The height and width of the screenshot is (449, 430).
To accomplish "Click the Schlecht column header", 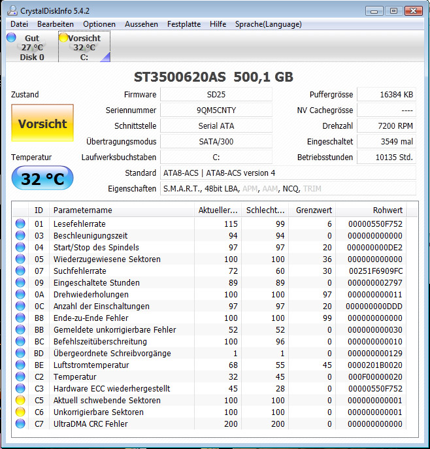I will 265,210.
